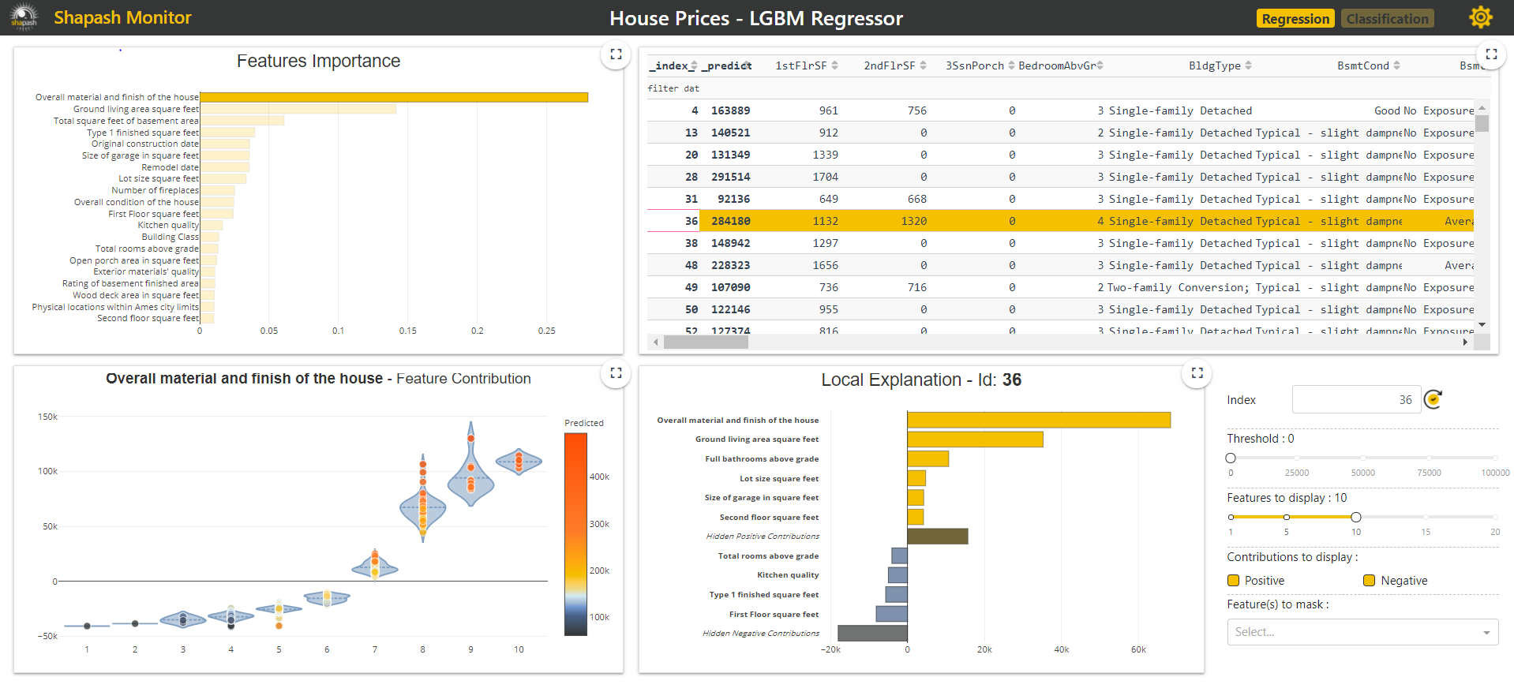Expand Local Explanation panel to fullscreen

point(1197,373)
